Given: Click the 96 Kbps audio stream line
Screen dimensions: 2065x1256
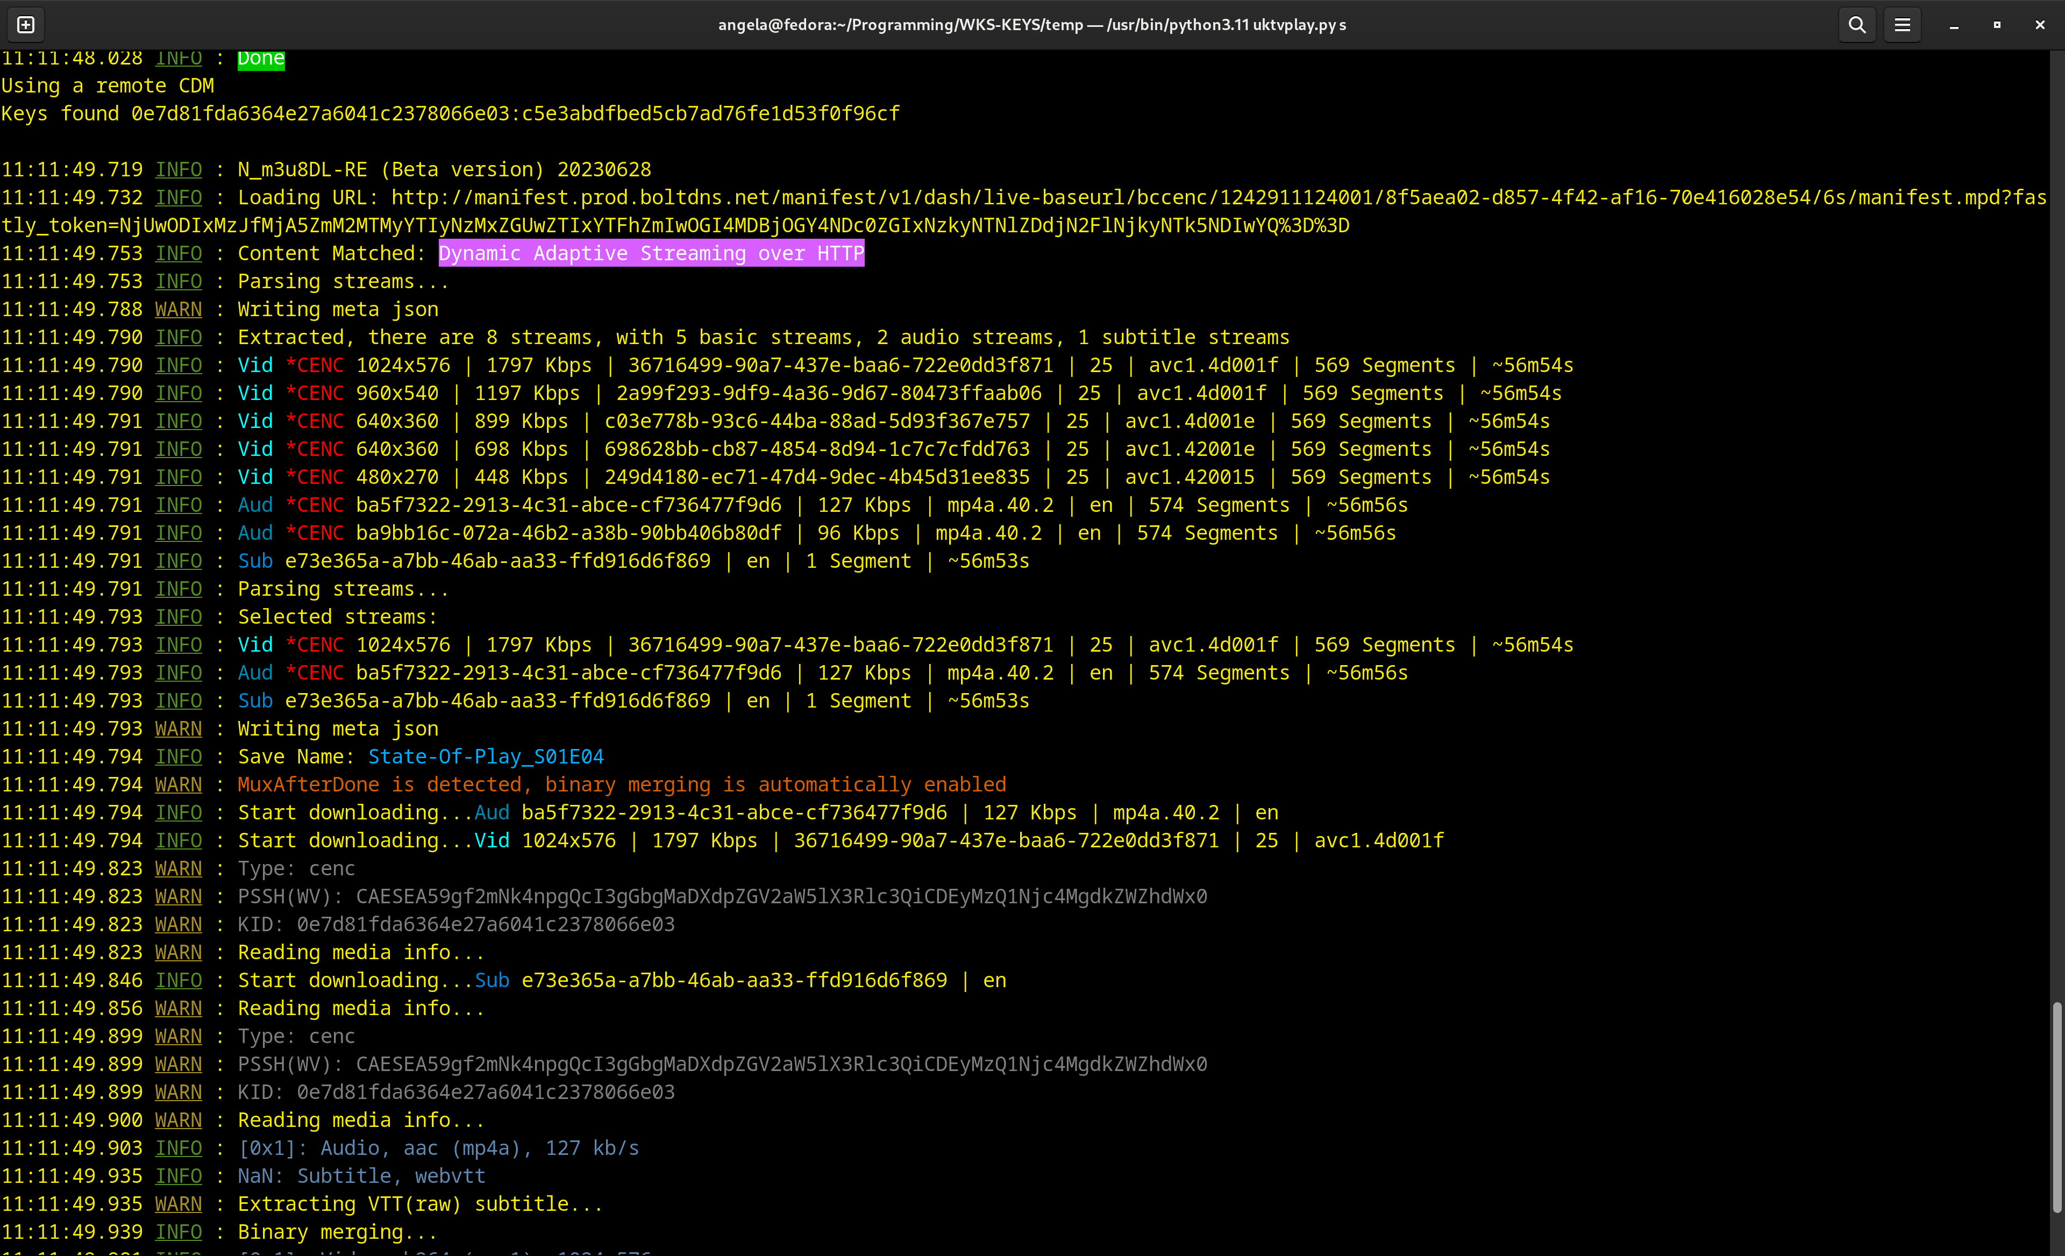Looking at the screenshot, I should click(x=698, y=534).
